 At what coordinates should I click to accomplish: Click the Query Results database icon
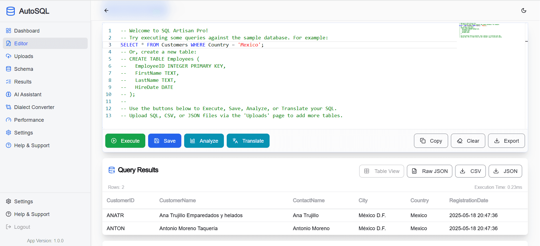[112, 170]
